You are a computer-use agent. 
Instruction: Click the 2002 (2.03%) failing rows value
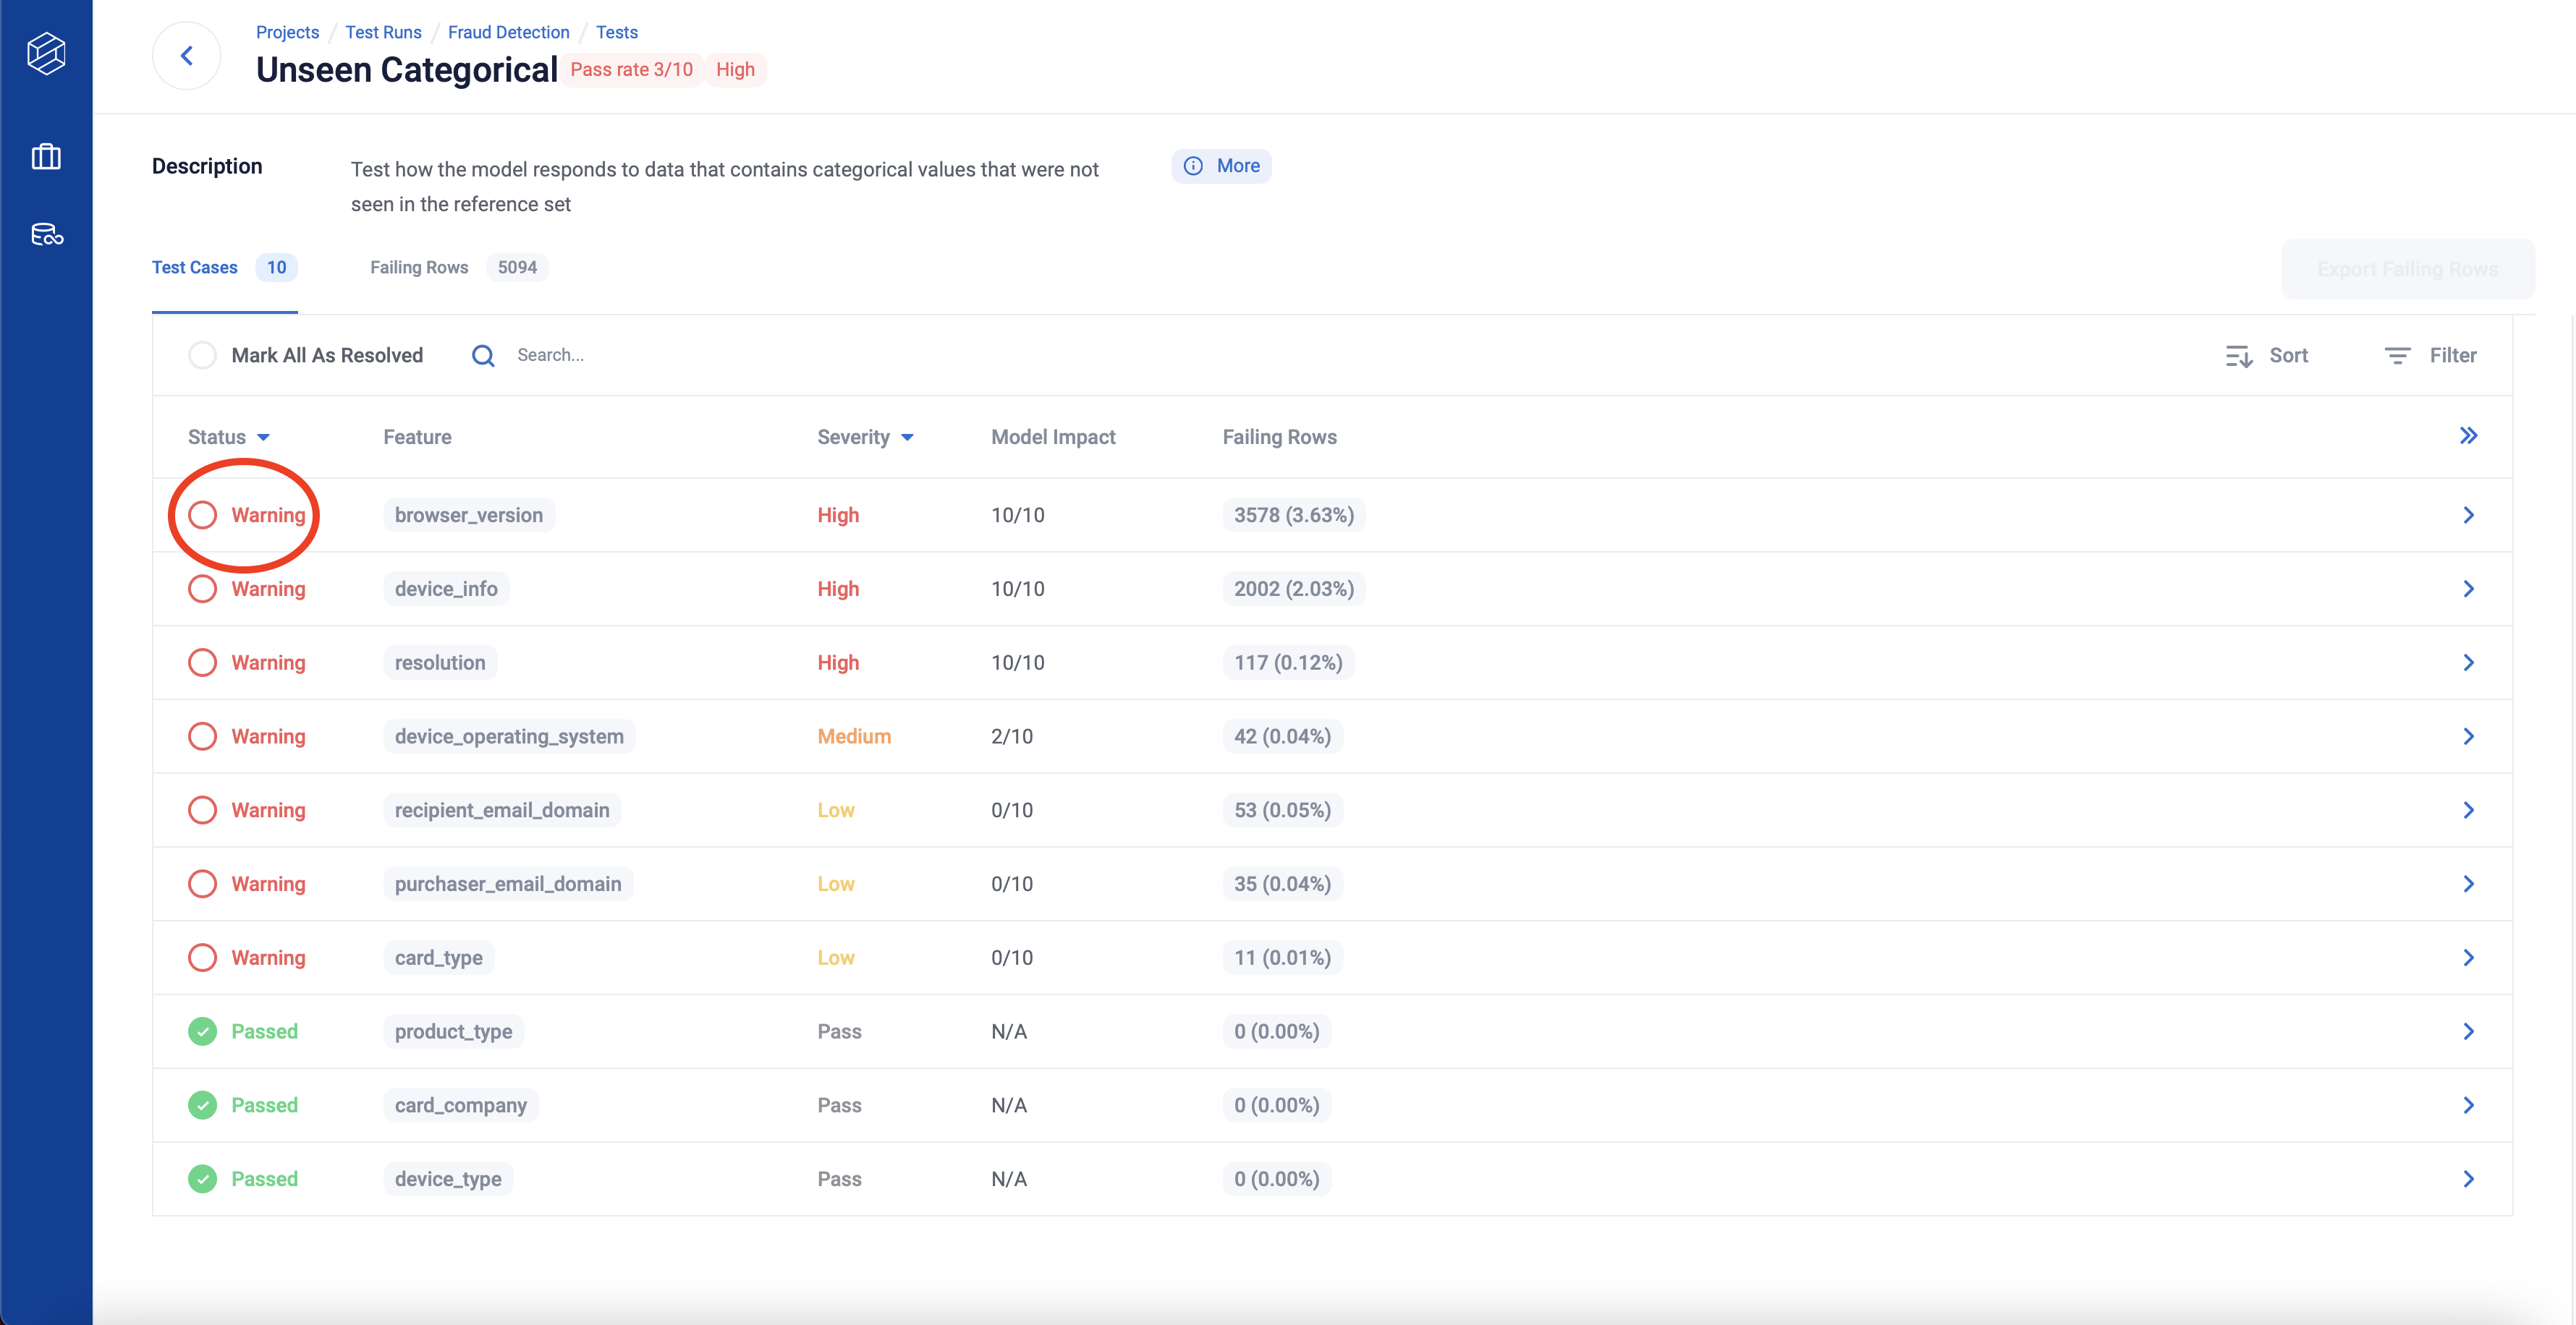point(1294,589)
